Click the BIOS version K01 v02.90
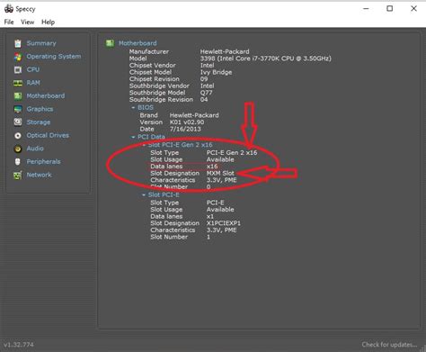This screenshot has width=426, height=352. click(x=187, y=122)
